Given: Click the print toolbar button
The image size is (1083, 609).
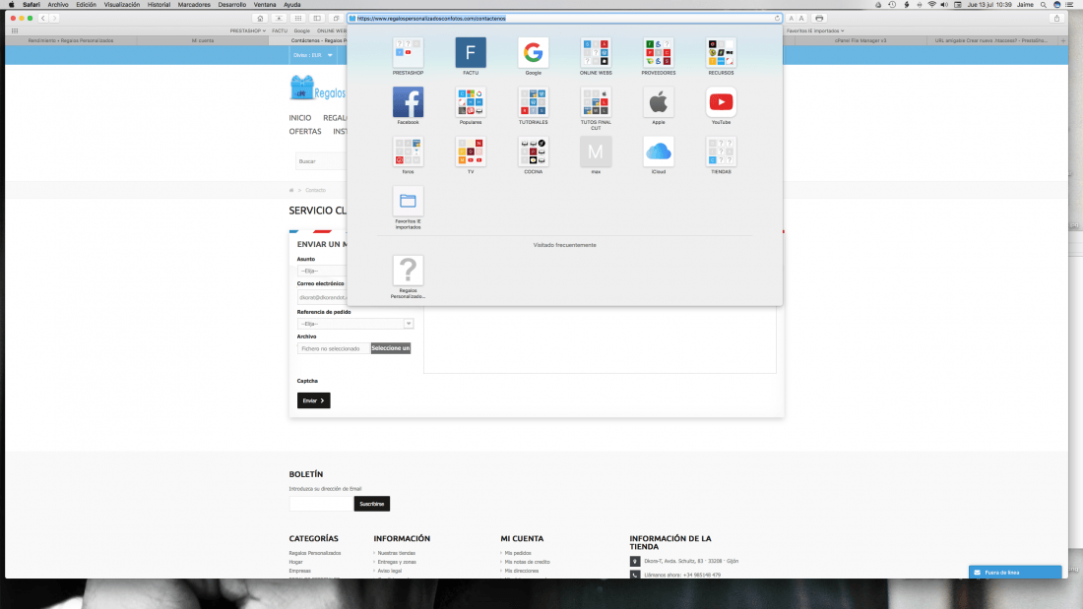Looking at the screenshot, I should point(819,19).
